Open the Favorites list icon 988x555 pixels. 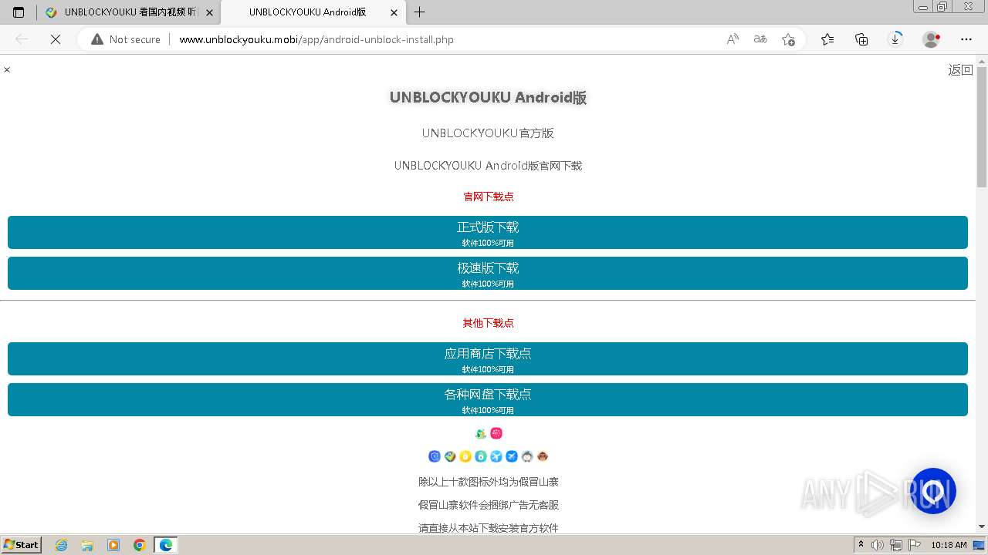click(x=827, y=39)
